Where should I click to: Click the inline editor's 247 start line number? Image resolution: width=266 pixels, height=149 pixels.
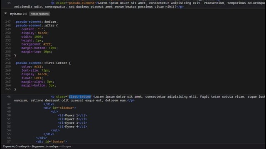[25, 14]
